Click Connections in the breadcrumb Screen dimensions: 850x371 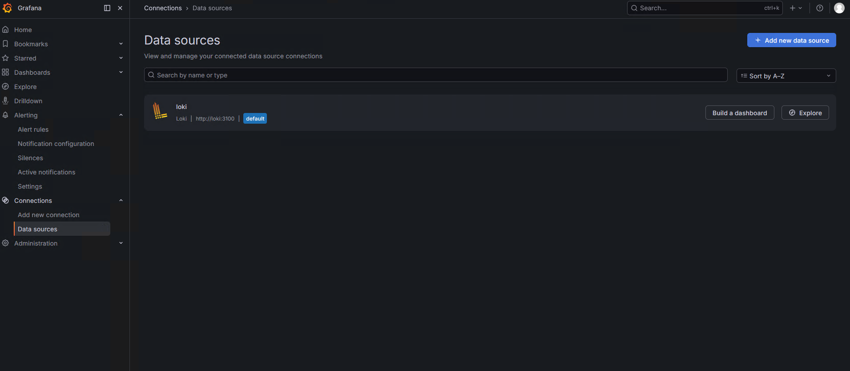pos(163,8)
